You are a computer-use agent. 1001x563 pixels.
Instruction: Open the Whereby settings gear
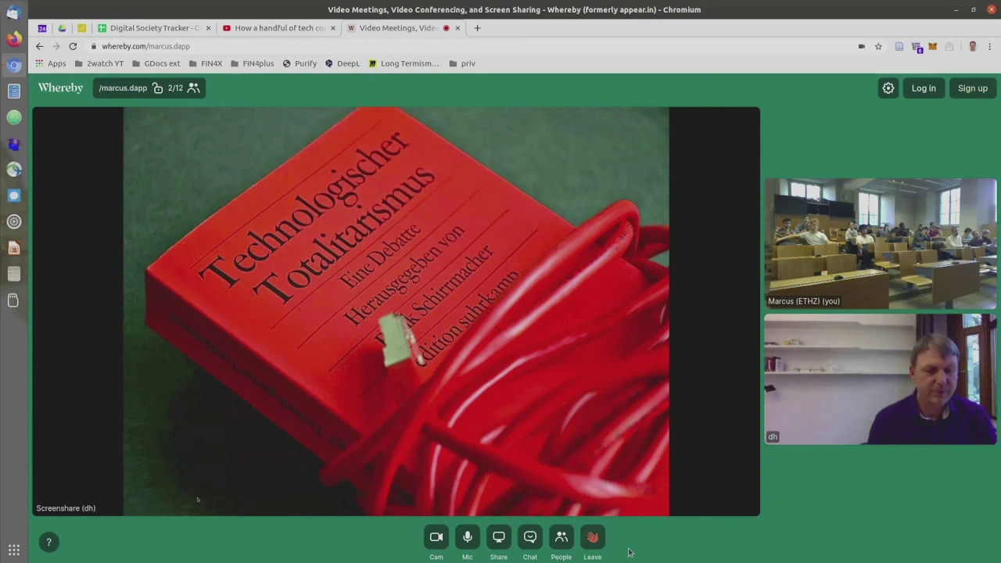click(x=888, y=88)
